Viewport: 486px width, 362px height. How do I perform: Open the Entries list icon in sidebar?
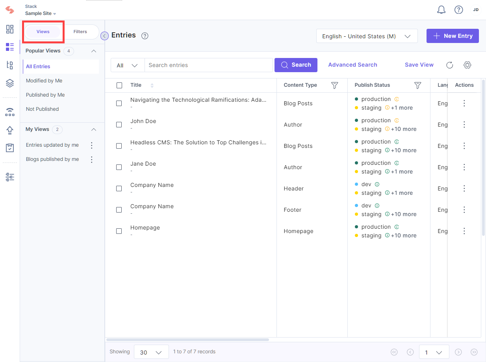pyautogui.click(x=10, y=47)
